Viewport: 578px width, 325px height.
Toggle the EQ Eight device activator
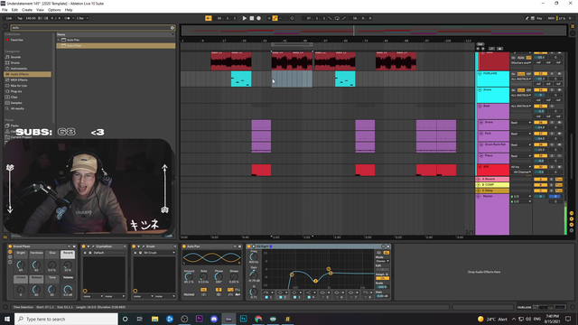249,246
